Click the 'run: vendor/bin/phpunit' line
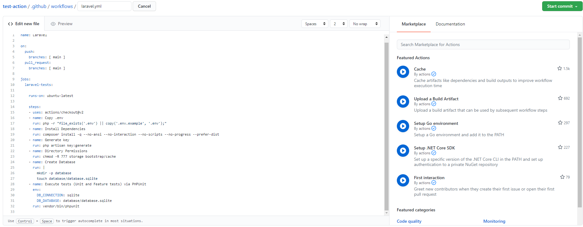This screenshot has height=227, width=583. pos(56,206)
